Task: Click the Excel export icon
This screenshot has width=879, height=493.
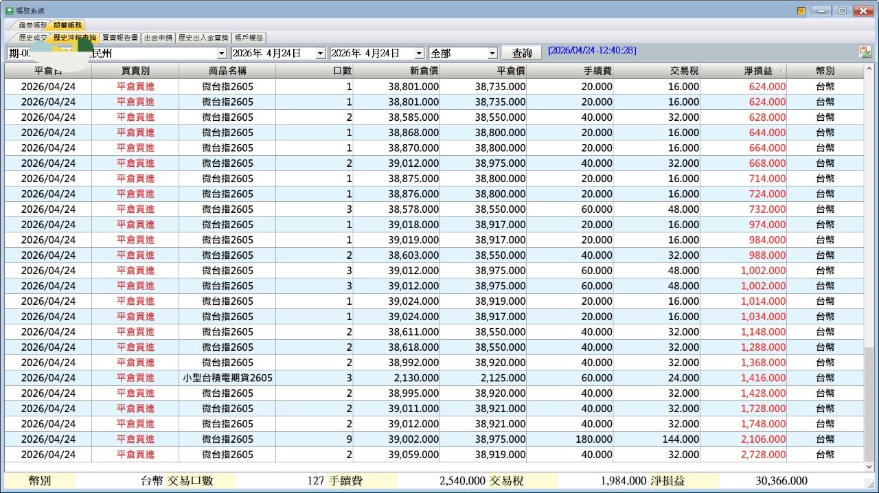Action: (x=865, y=52)
